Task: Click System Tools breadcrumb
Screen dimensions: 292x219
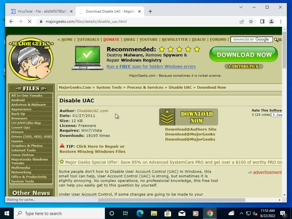Action: pos(109,87)
